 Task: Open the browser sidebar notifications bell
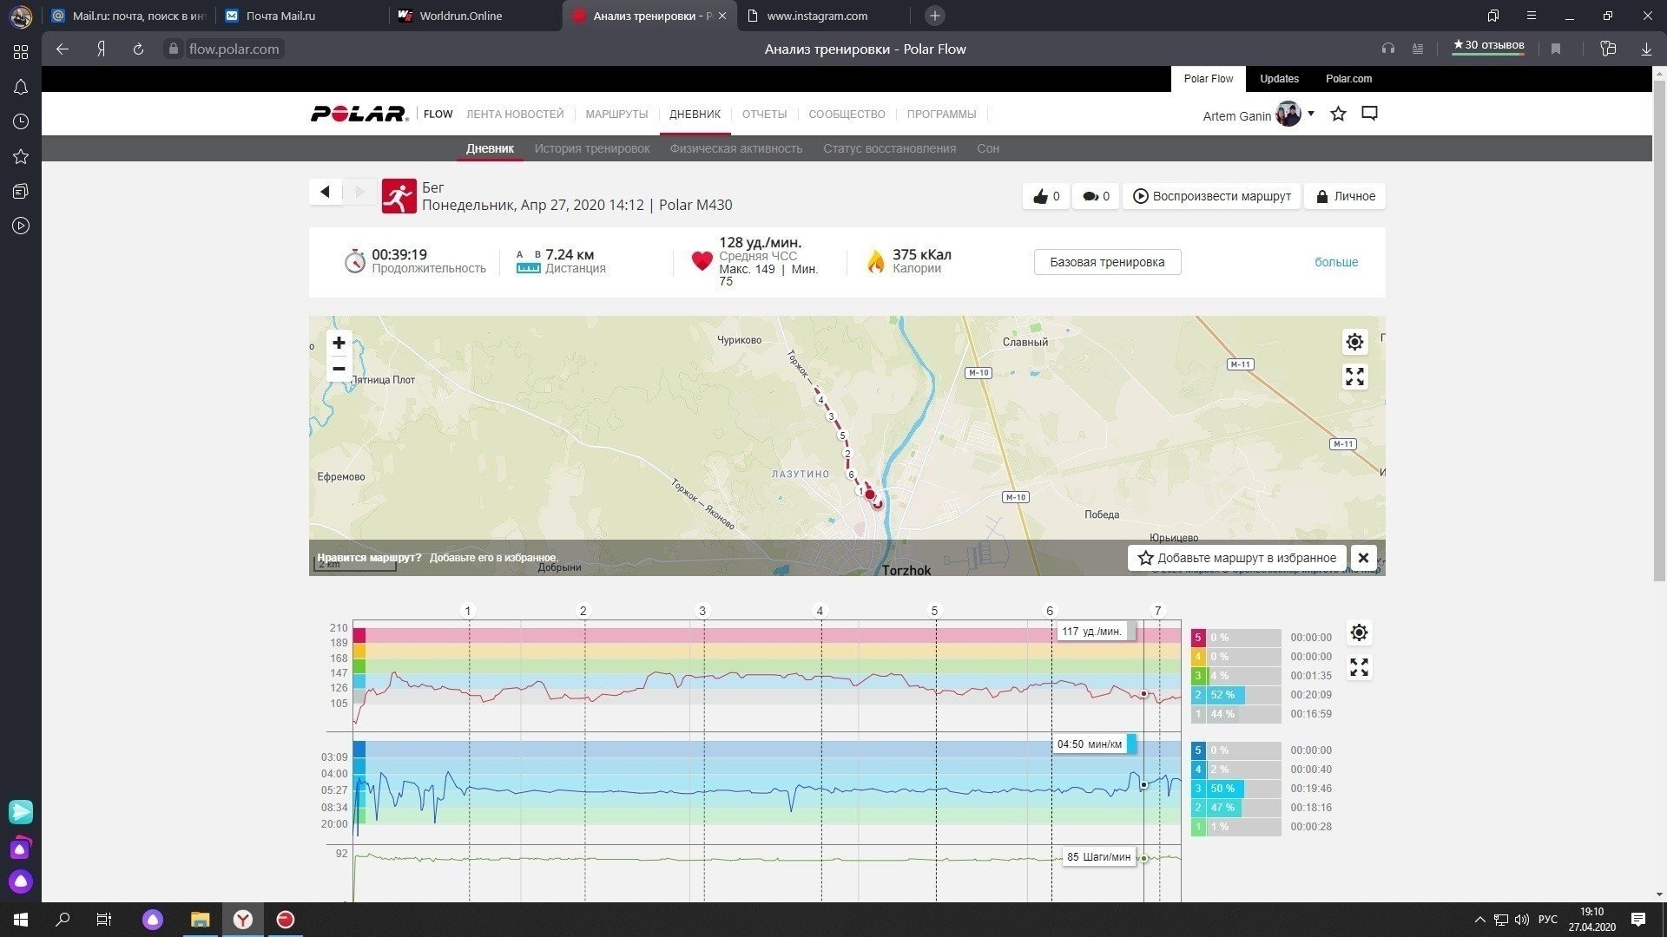coord(21,87)
